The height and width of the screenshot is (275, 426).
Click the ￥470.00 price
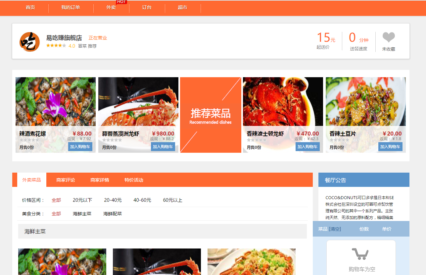[308, 134]
